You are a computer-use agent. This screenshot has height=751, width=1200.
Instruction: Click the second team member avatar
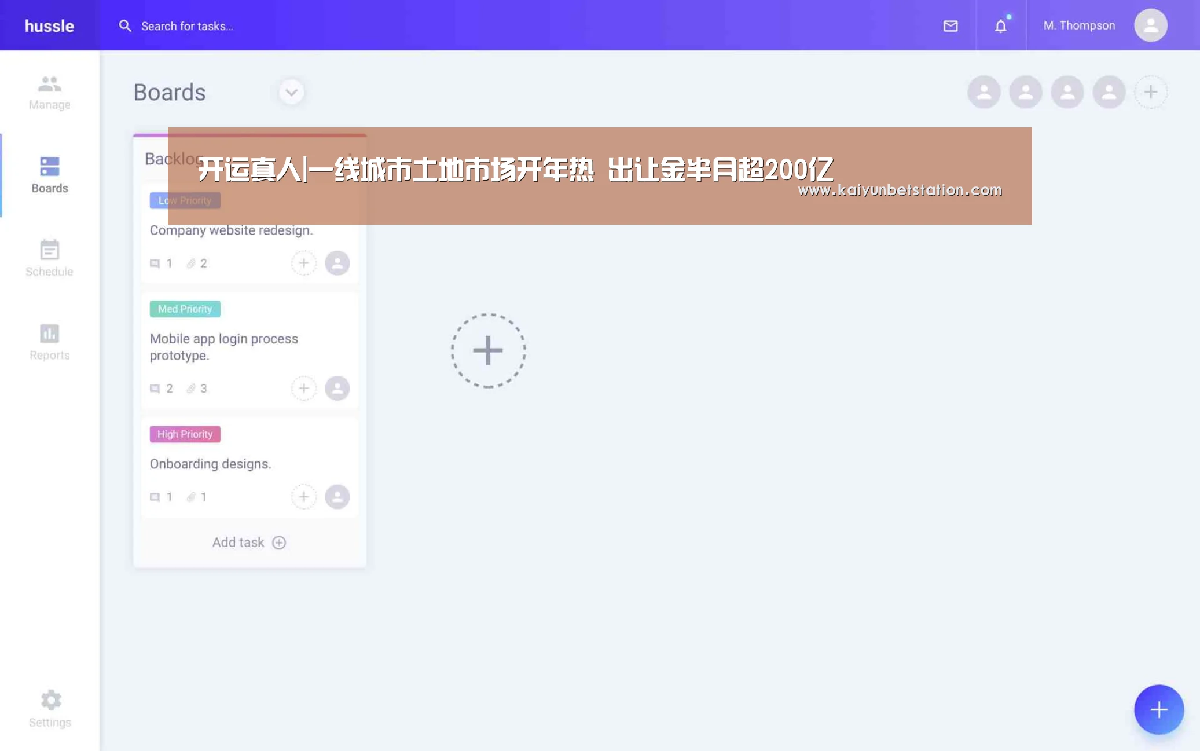(x=1025, y=91)
